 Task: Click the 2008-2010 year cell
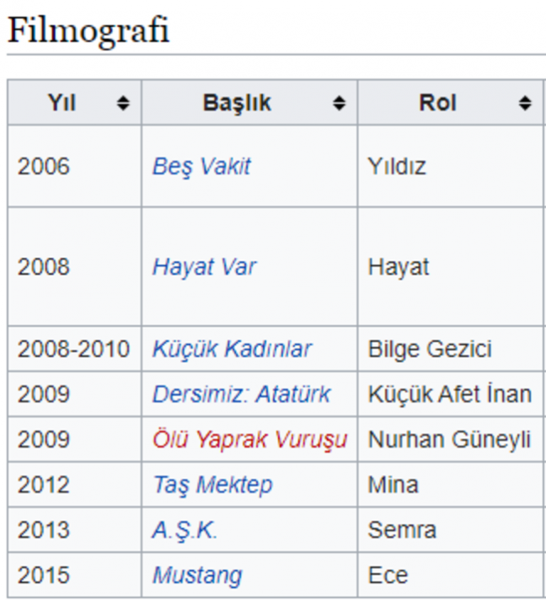(x=74, y=349)
